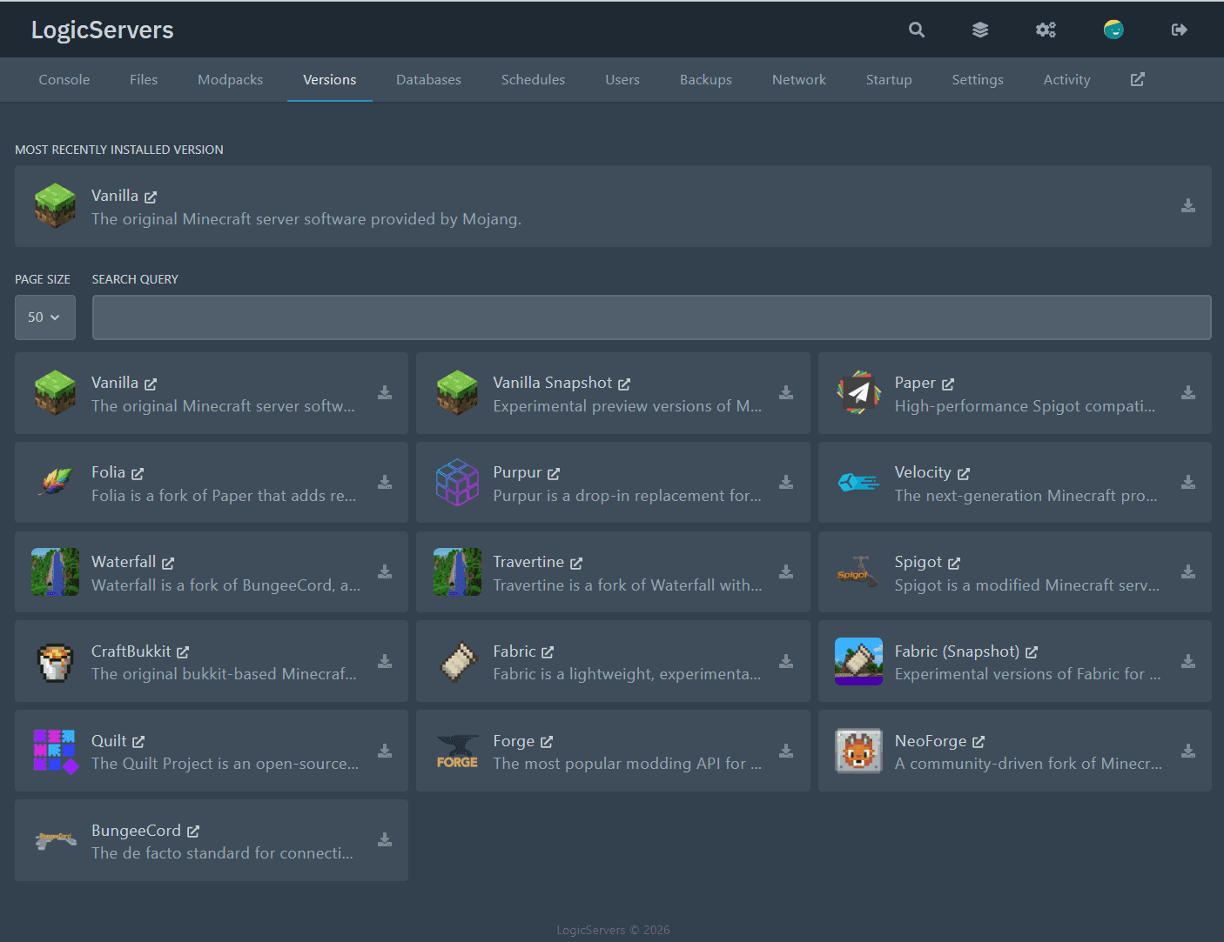Open NeoForge's external link icon
Image resolution: width=1224 pixels, height=942 pixels.
[x=979, y=742]
